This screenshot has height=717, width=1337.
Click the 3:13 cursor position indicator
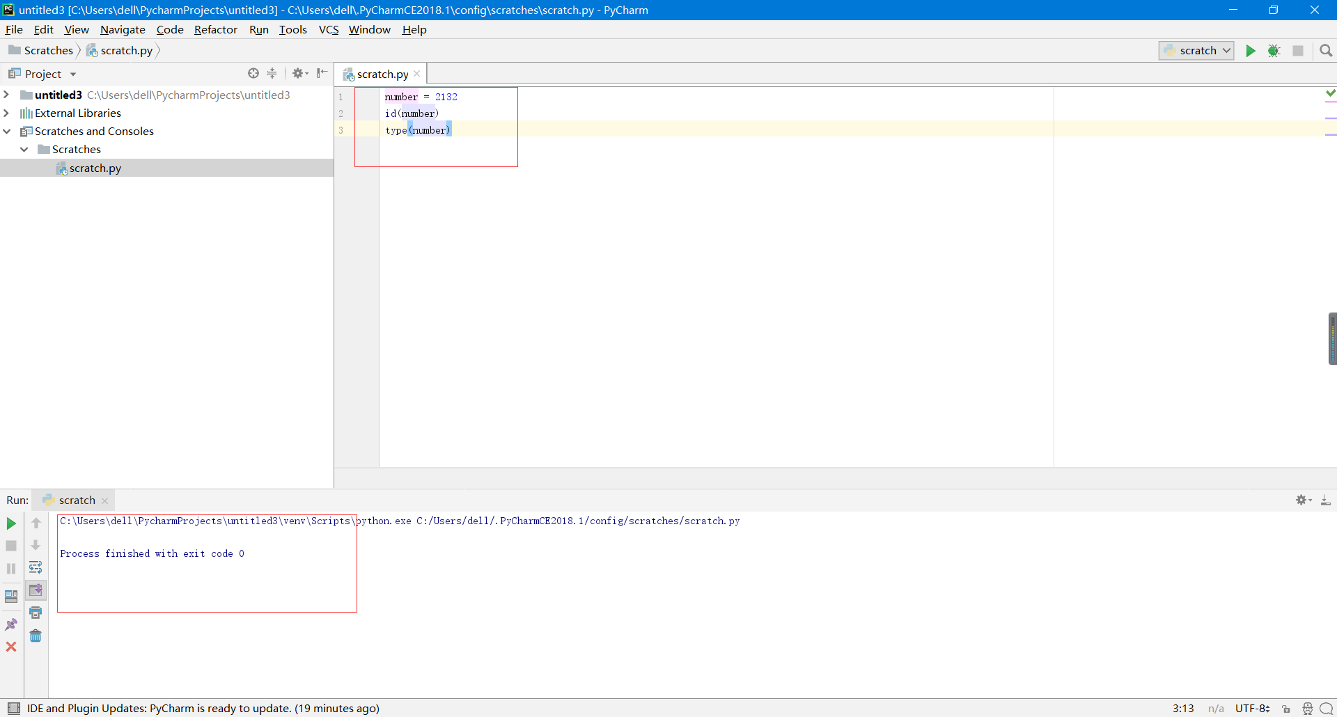point(1183,709)
